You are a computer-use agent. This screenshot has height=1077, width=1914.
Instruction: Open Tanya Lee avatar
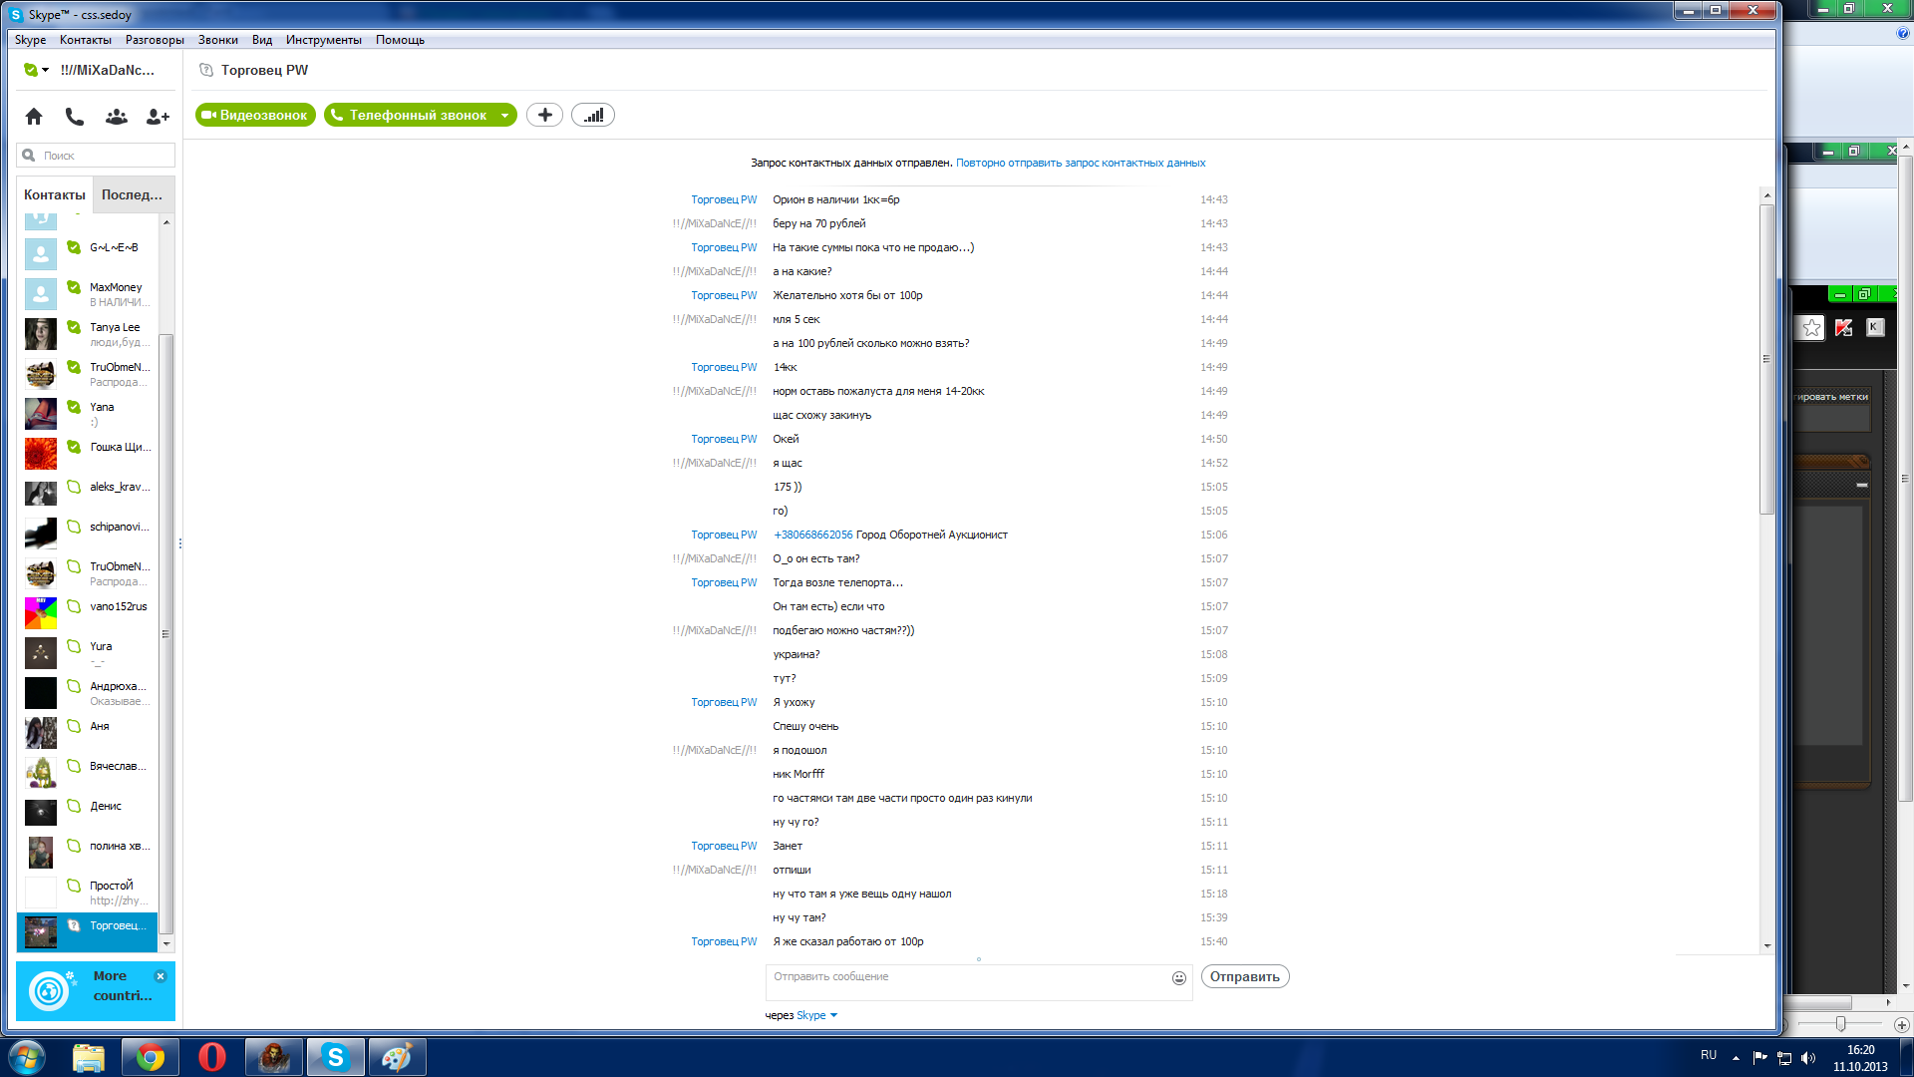[41, 334]
